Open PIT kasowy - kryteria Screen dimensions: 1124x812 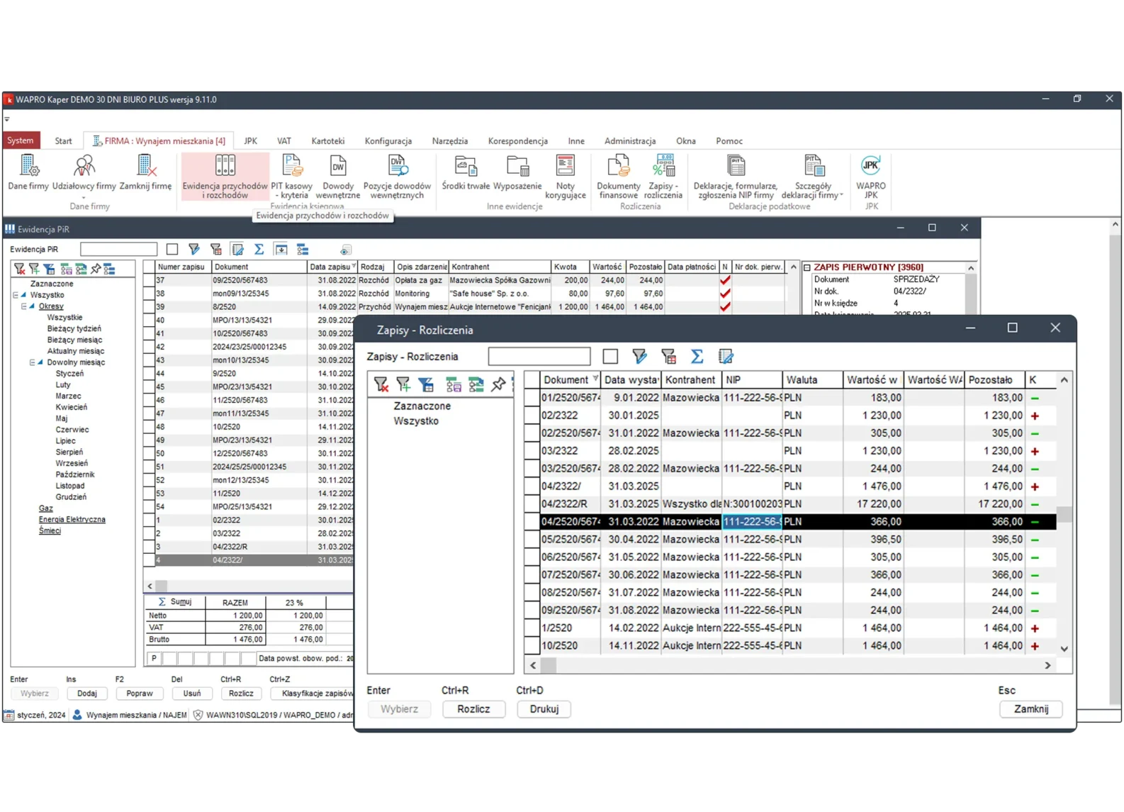pos(291,177)
